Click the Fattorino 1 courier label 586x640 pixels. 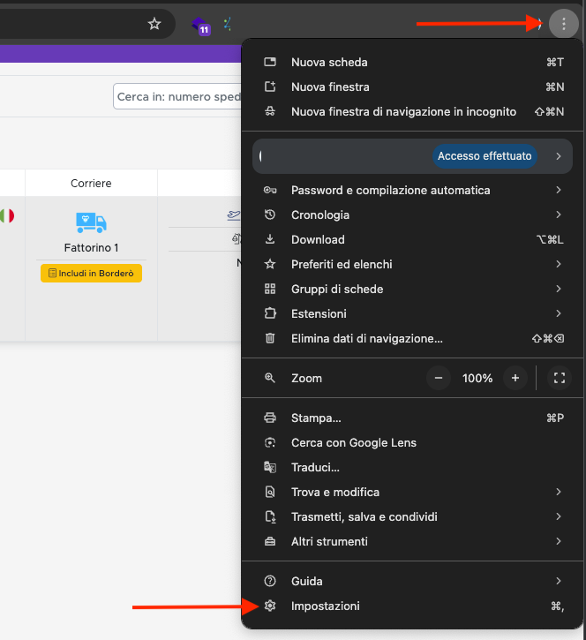pyautogui.click(x=91, y=247)
